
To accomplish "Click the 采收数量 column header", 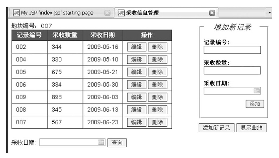I will click(x=65, y=35).
